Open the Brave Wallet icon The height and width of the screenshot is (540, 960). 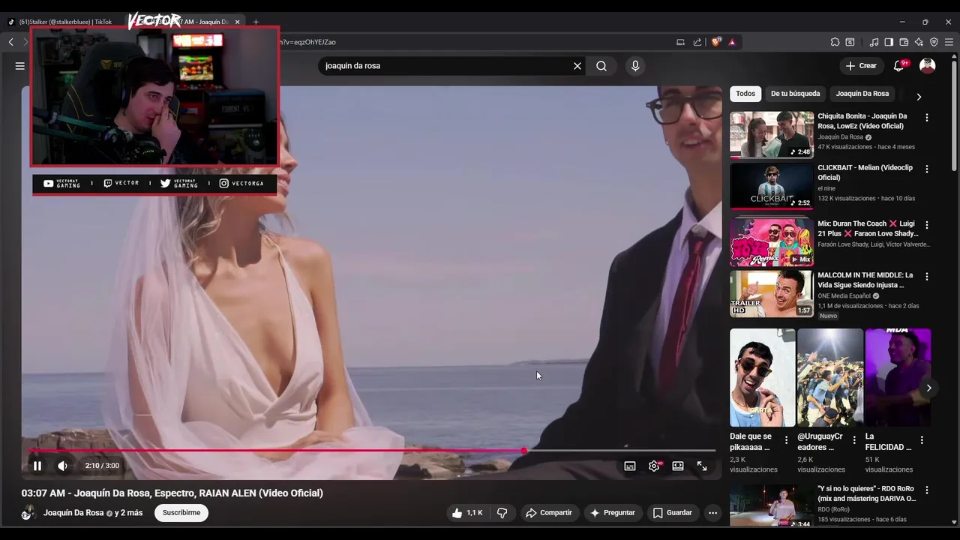pos(904,42)
